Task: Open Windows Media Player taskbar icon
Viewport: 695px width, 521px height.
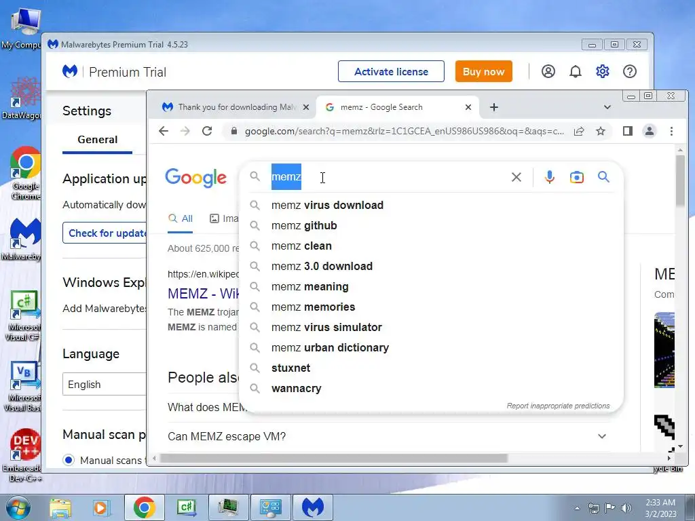Action: tap(100, 507)
